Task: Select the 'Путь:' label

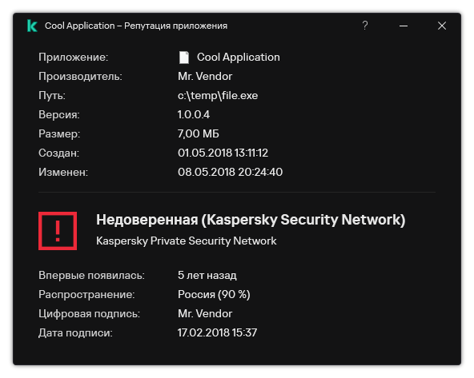Action: 52,96
